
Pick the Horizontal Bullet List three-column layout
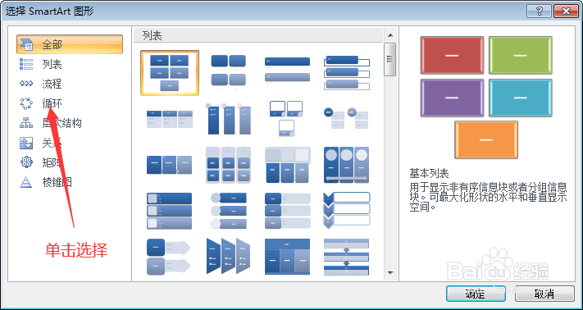click(x=170, y=119)
